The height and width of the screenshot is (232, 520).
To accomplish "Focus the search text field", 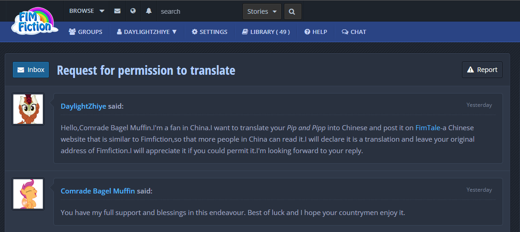I will click(198, 11).
